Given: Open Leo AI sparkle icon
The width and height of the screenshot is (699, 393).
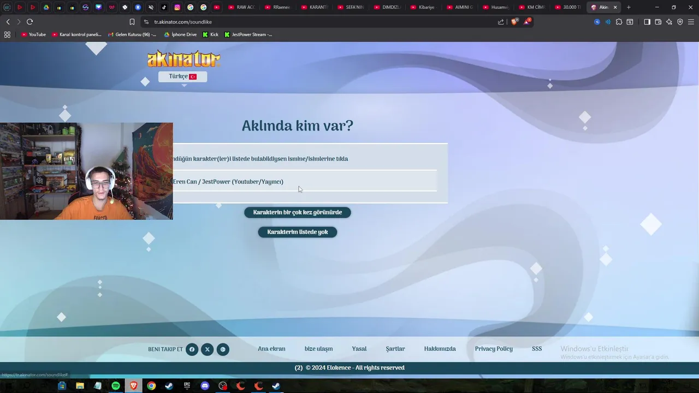Looking at the screenshot, I should [x=669, y=22].
